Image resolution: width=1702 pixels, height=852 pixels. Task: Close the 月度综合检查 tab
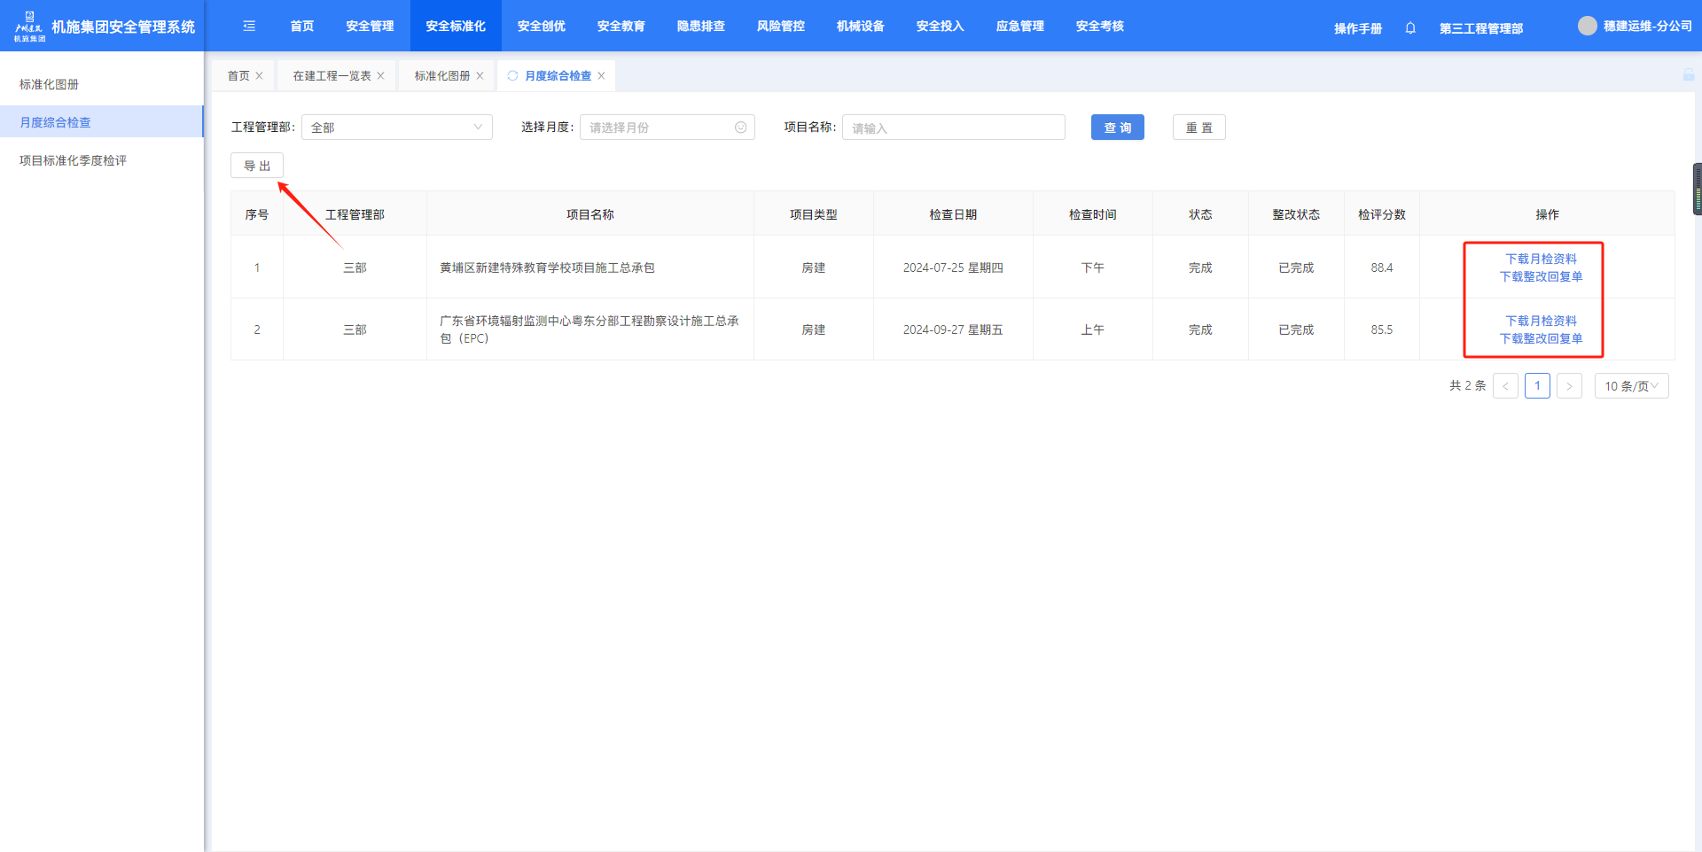click(x=602, y=76)
